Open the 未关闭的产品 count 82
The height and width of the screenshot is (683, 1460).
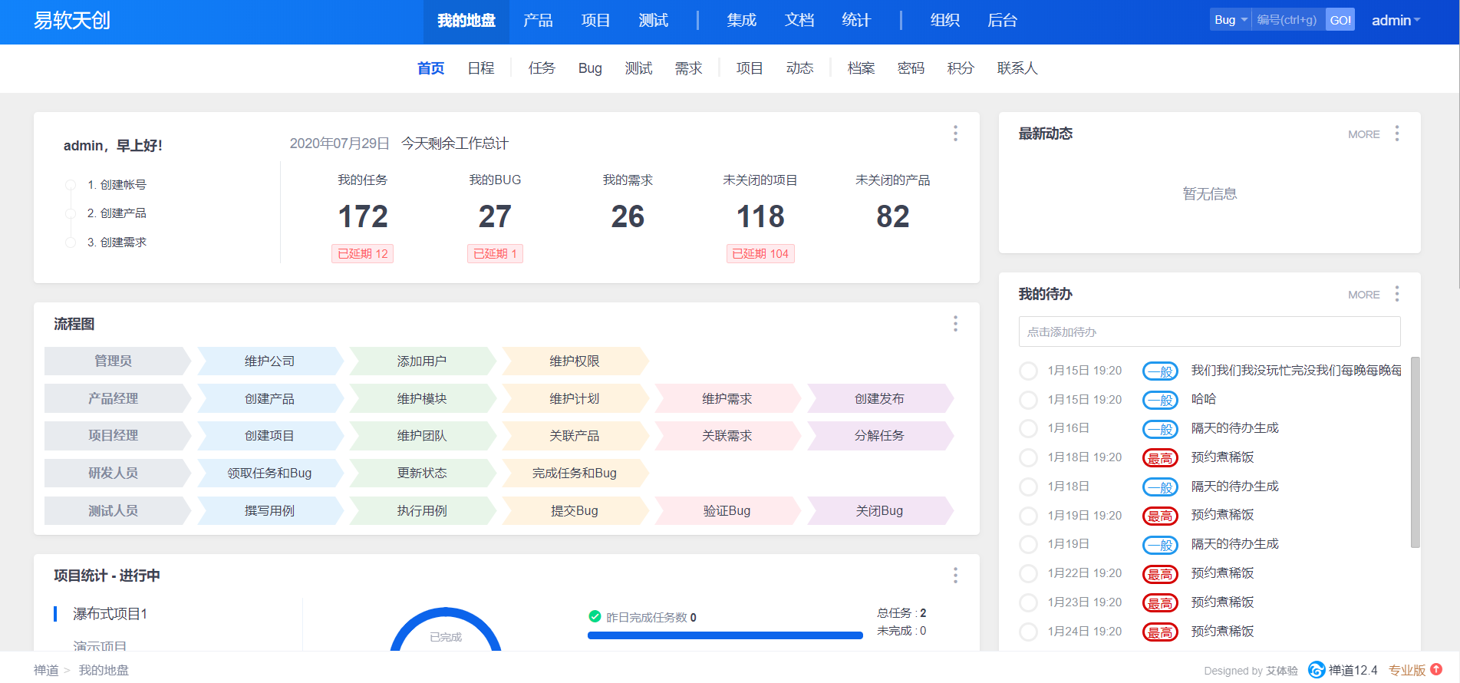[x=893, y=216]
